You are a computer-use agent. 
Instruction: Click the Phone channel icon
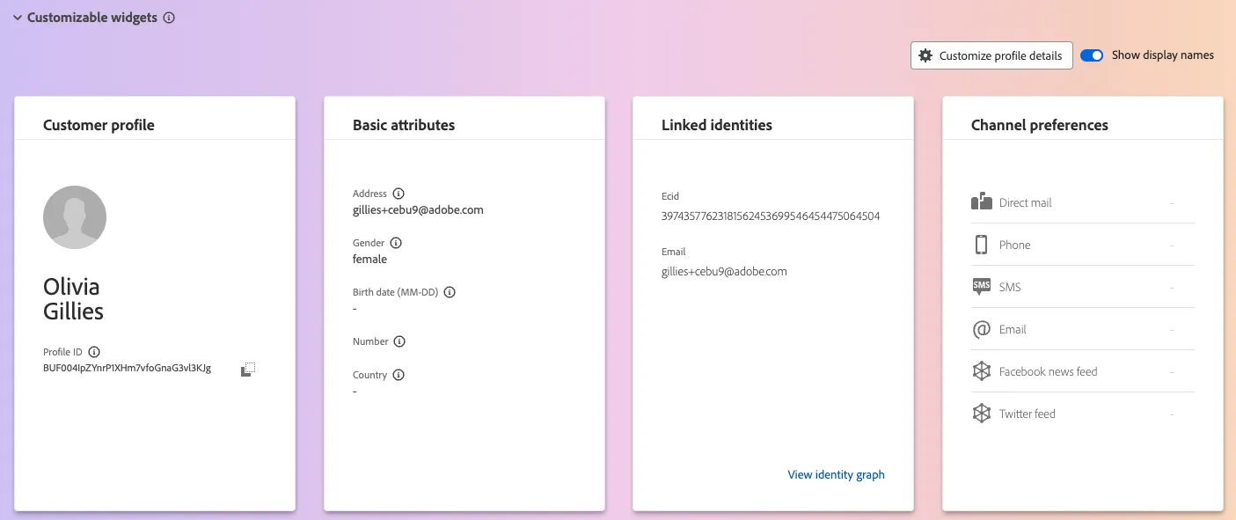point(981,245)
